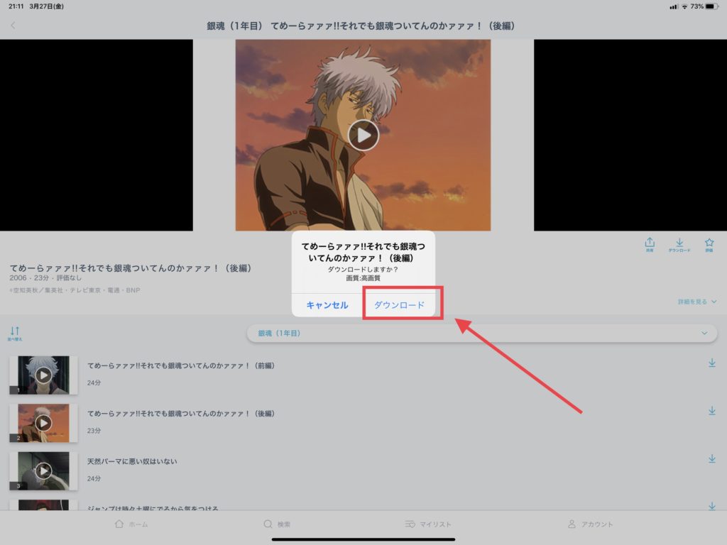Tap the star rating icon
This screenshot has height=545, width=727.
(x=709, y=245)
